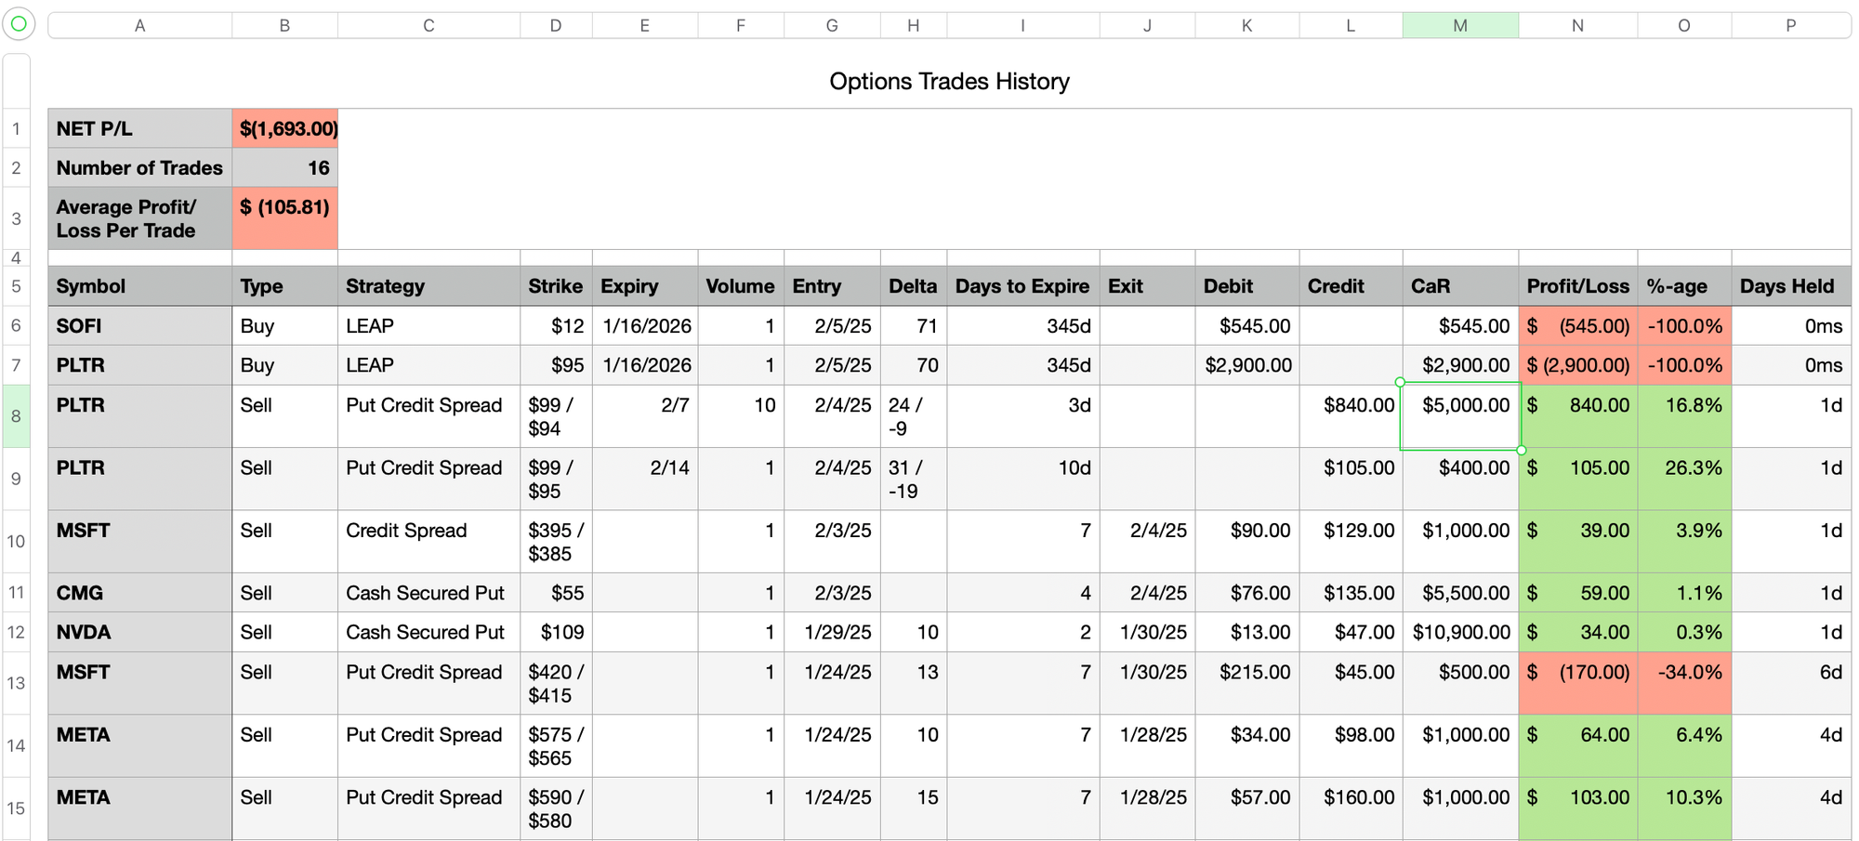Screen dimensions: 1859x841
Task: Select META credit $160.00 cell
Action: click(1351, 808)
